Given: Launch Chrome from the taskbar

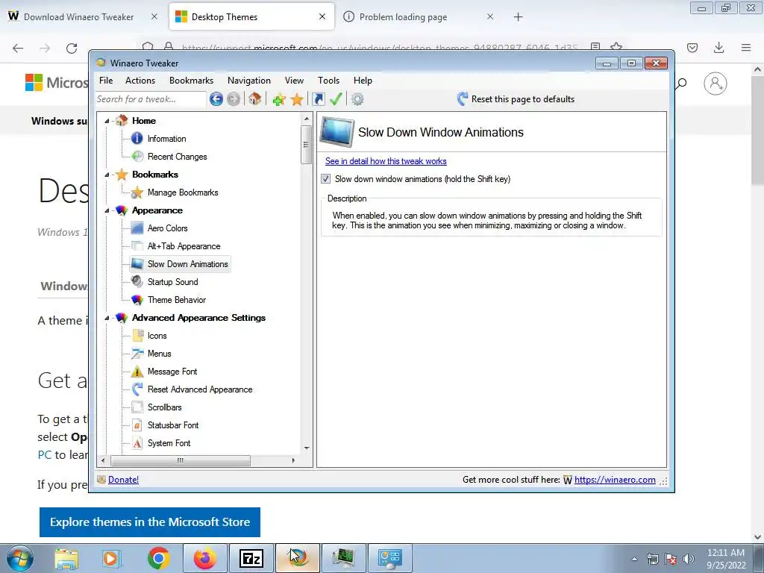Looking at the screenshot, I should coord(158,558).
